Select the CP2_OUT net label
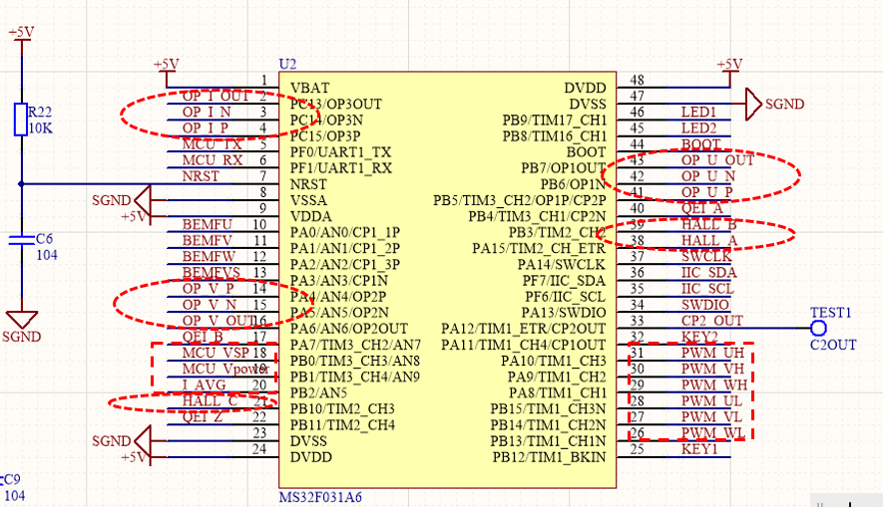 (712, 321)
